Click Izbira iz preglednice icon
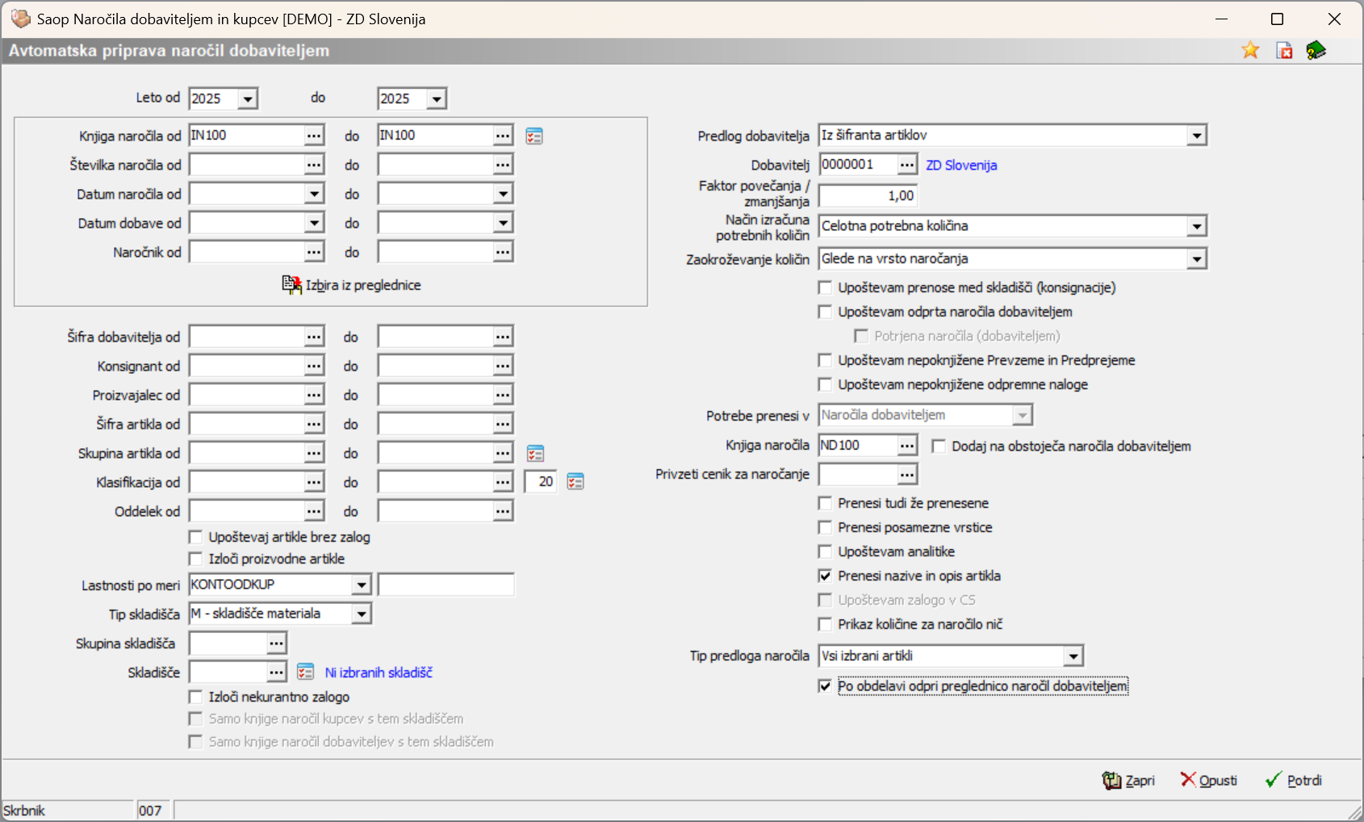 291,285
